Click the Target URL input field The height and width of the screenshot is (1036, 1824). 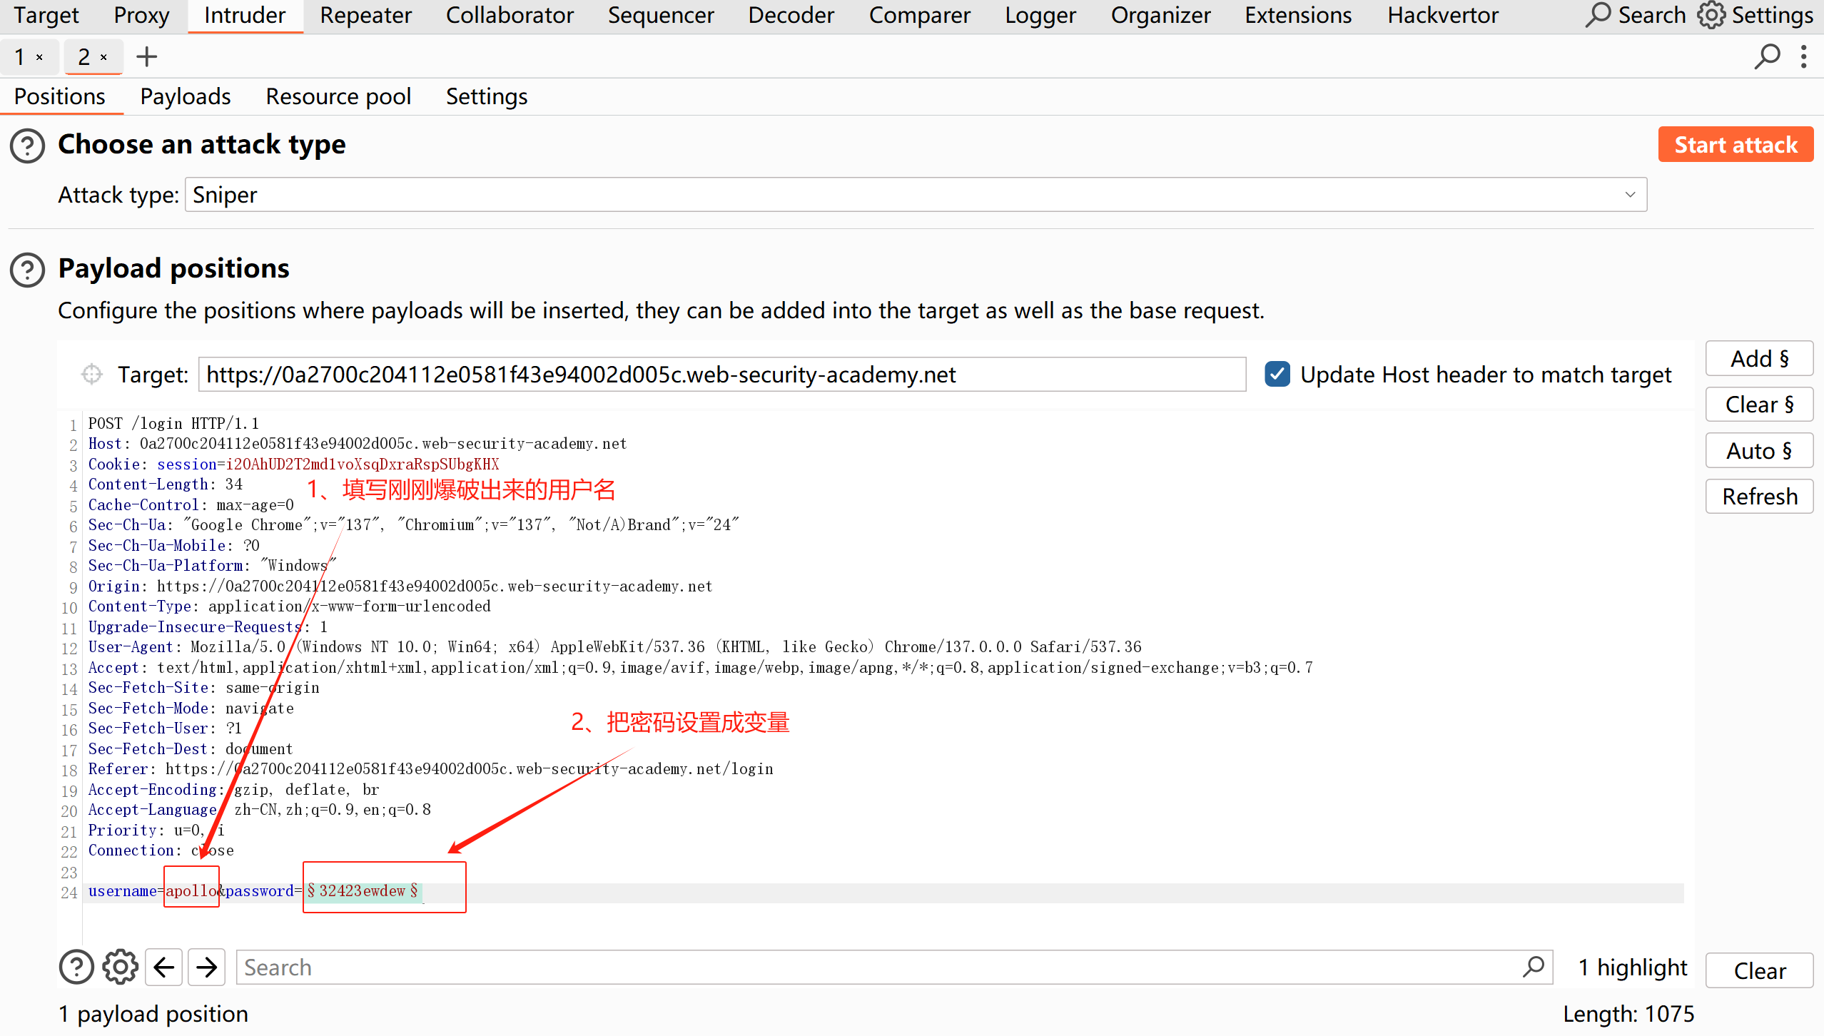click(x=721, y=374)
